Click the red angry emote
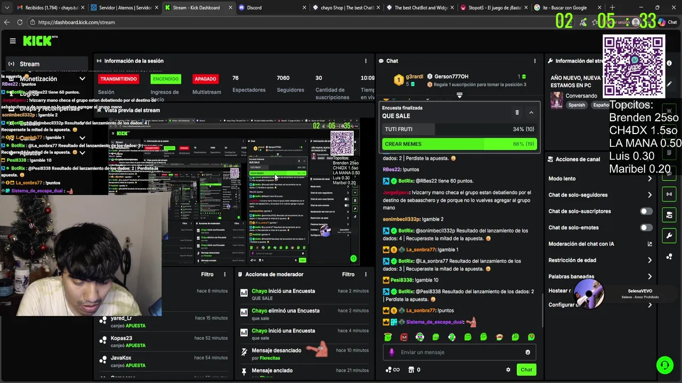682x383 pixels. point(404,337)
